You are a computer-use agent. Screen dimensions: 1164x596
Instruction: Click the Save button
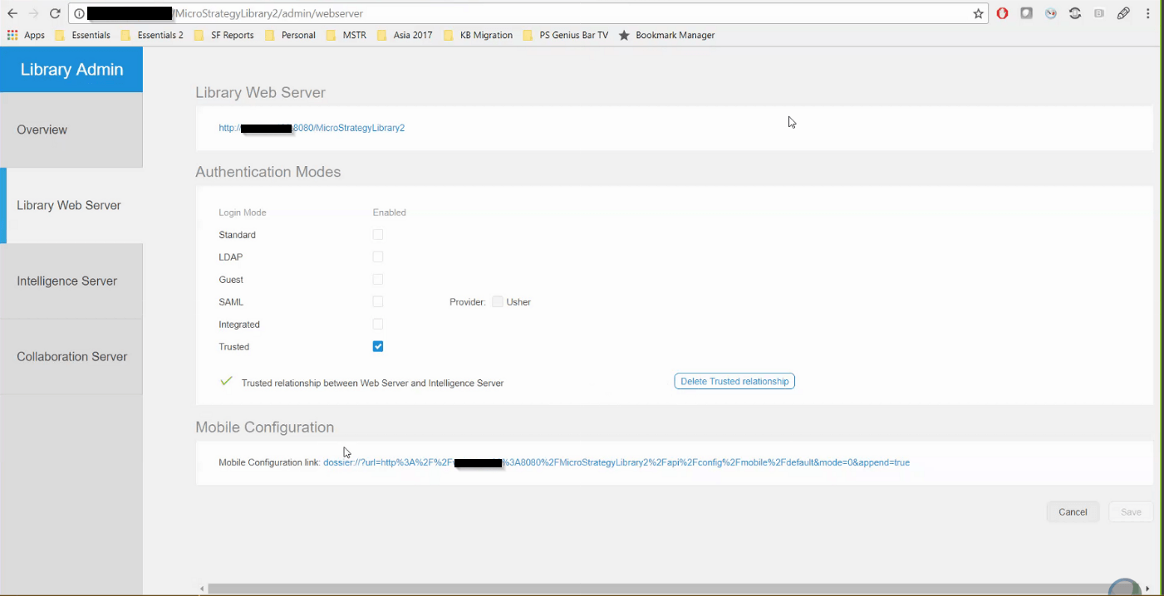pyautogui.click(x=1131, y=512)
